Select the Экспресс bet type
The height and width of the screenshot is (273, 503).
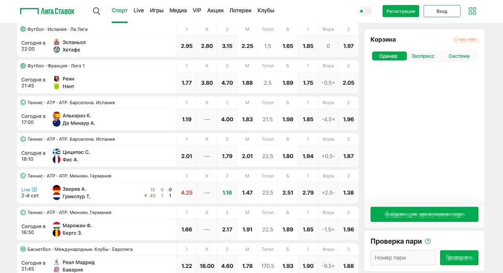(x=423, y=56)
